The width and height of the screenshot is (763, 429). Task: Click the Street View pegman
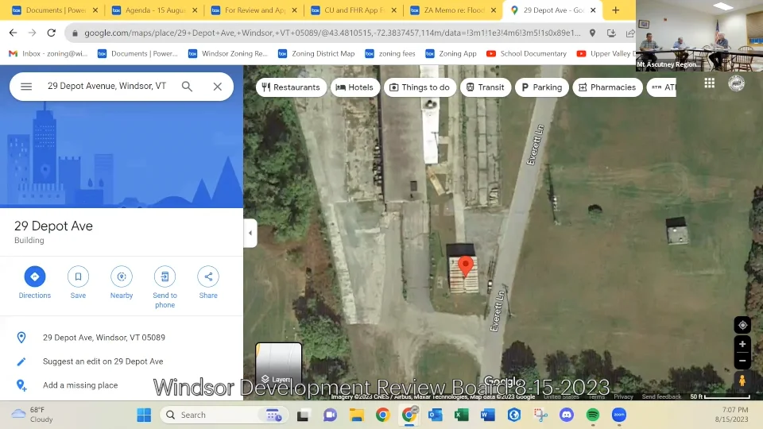point(742,381)
